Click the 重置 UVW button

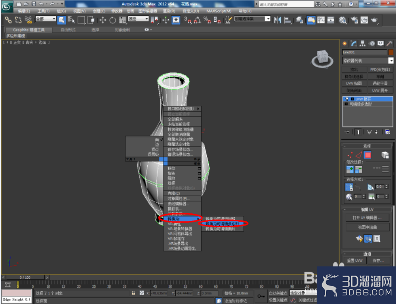click(354, 260)
